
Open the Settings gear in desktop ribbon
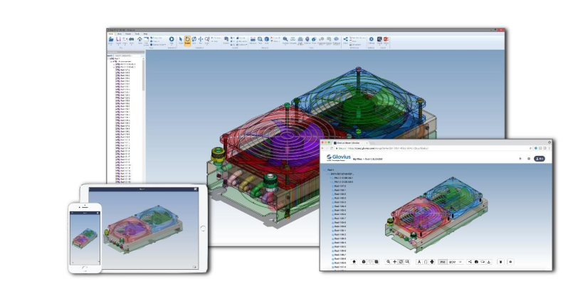pyautogui.click(x=371, y=40)
